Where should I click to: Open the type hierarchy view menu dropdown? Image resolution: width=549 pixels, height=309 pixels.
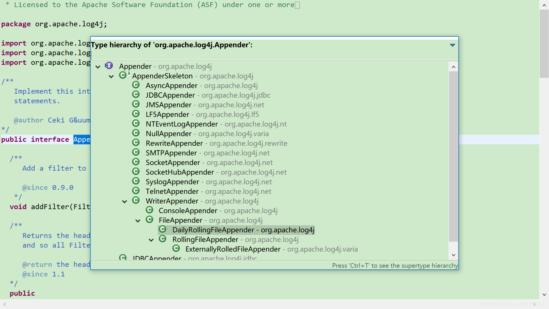coord(453,45)
